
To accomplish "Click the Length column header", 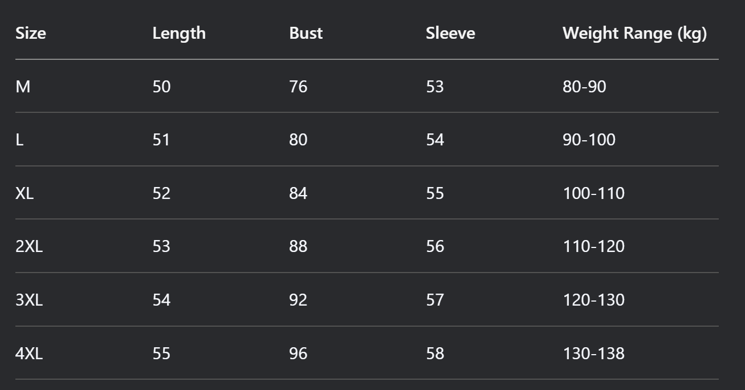I will [x=179, y=33].
